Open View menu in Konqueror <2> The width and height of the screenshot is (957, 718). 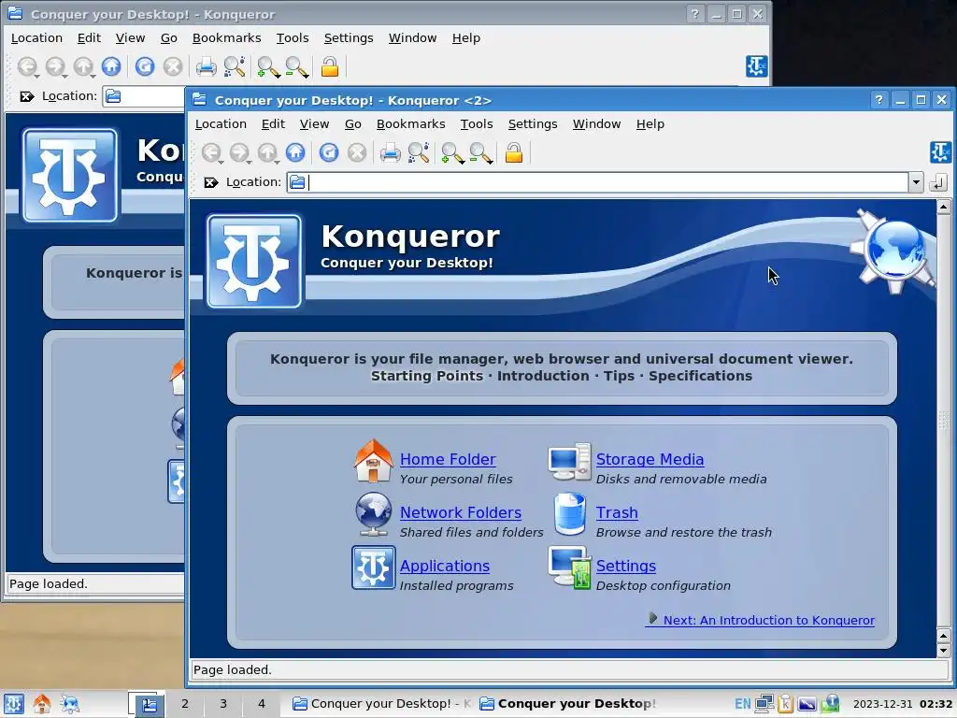click(314, 124)
